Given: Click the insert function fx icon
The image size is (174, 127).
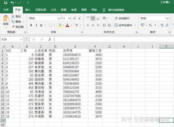Looking at the screenshot, I should tap(50, 39).
